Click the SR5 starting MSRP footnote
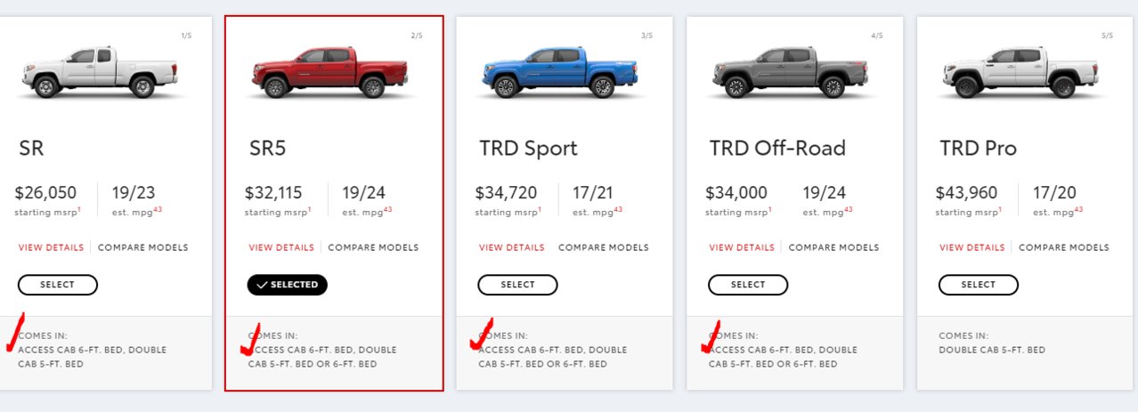1138x412 pixels. (x=309, y=210)
